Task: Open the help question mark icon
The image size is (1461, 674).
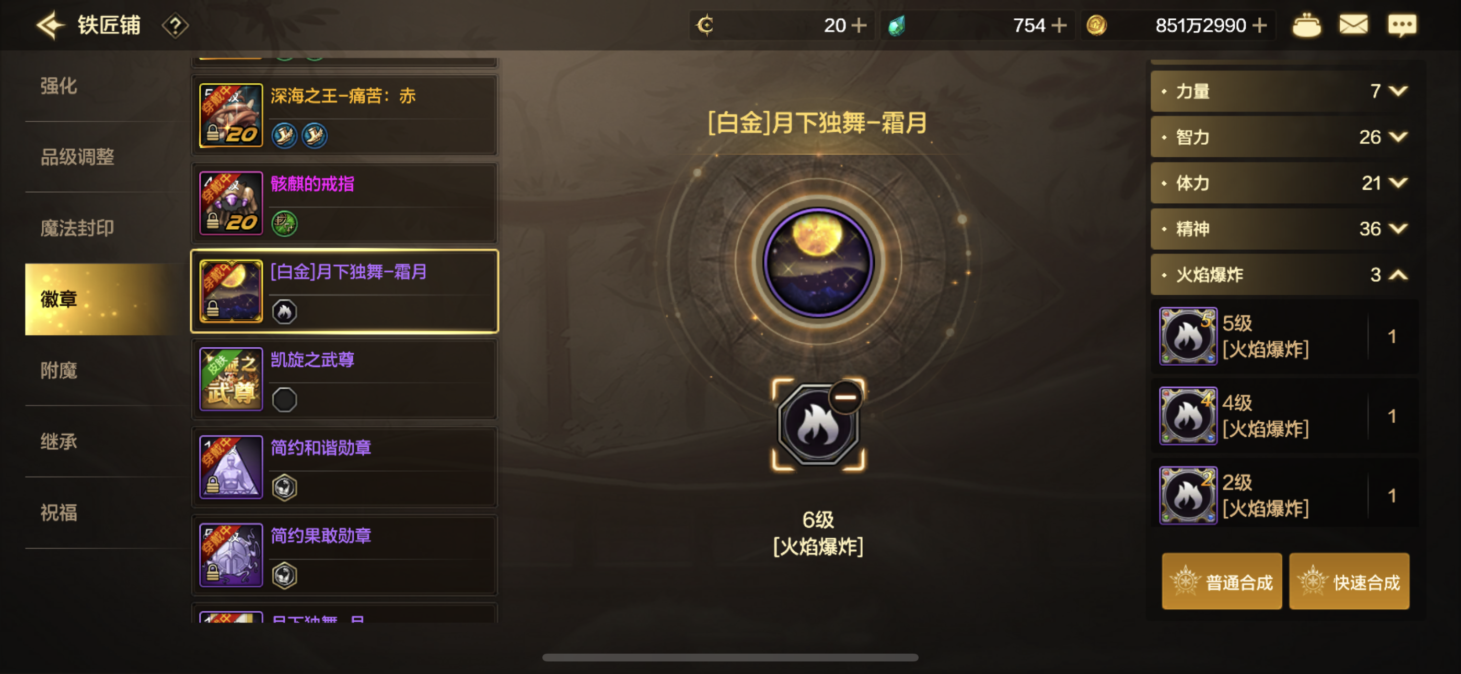Action: click(175, 26)
